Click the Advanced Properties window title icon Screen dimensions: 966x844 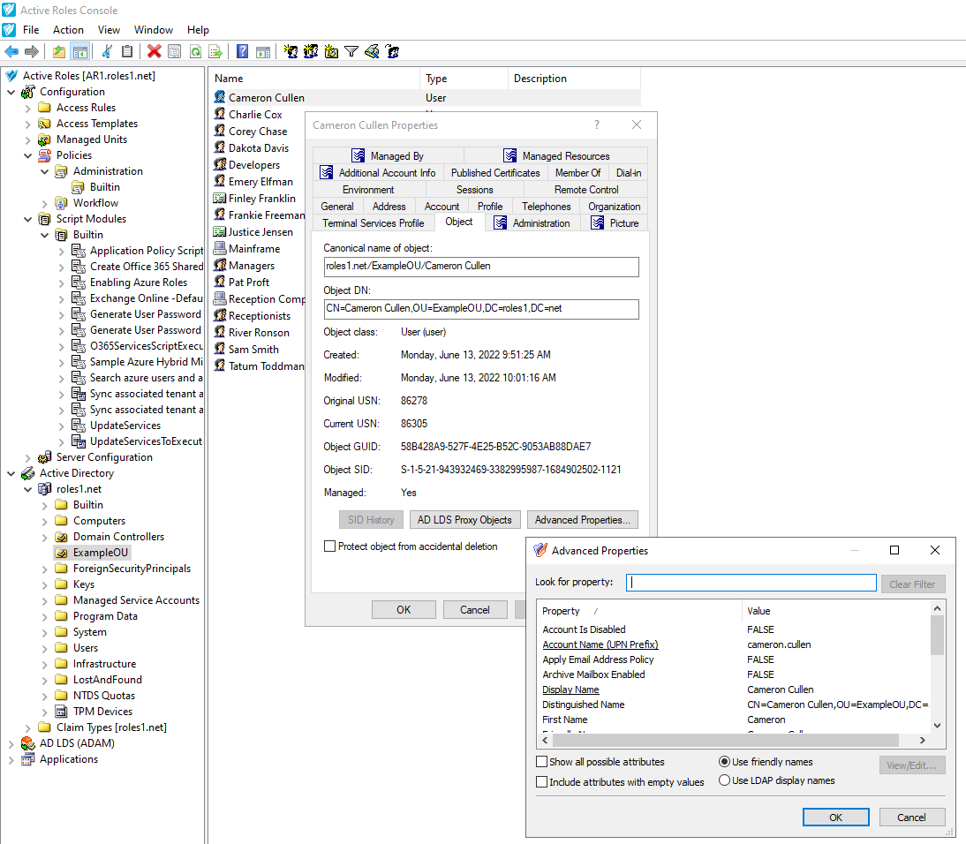540,550
